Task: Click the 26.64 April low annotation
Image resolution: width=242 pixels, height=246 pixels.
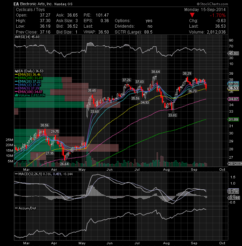Action: [x=64, y=164]
